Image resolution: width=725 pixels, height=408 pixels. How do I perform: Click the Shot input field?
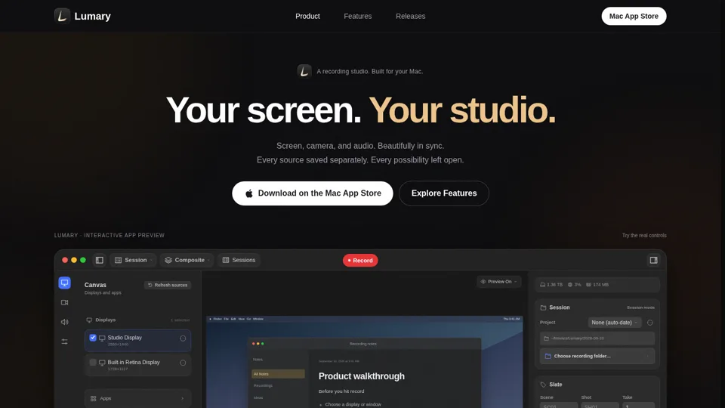600,406
